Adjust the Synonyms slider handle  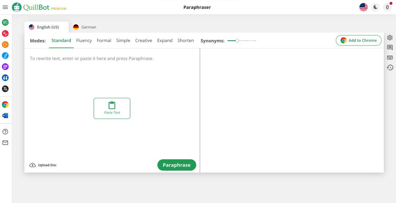click(x=237, y=41)
